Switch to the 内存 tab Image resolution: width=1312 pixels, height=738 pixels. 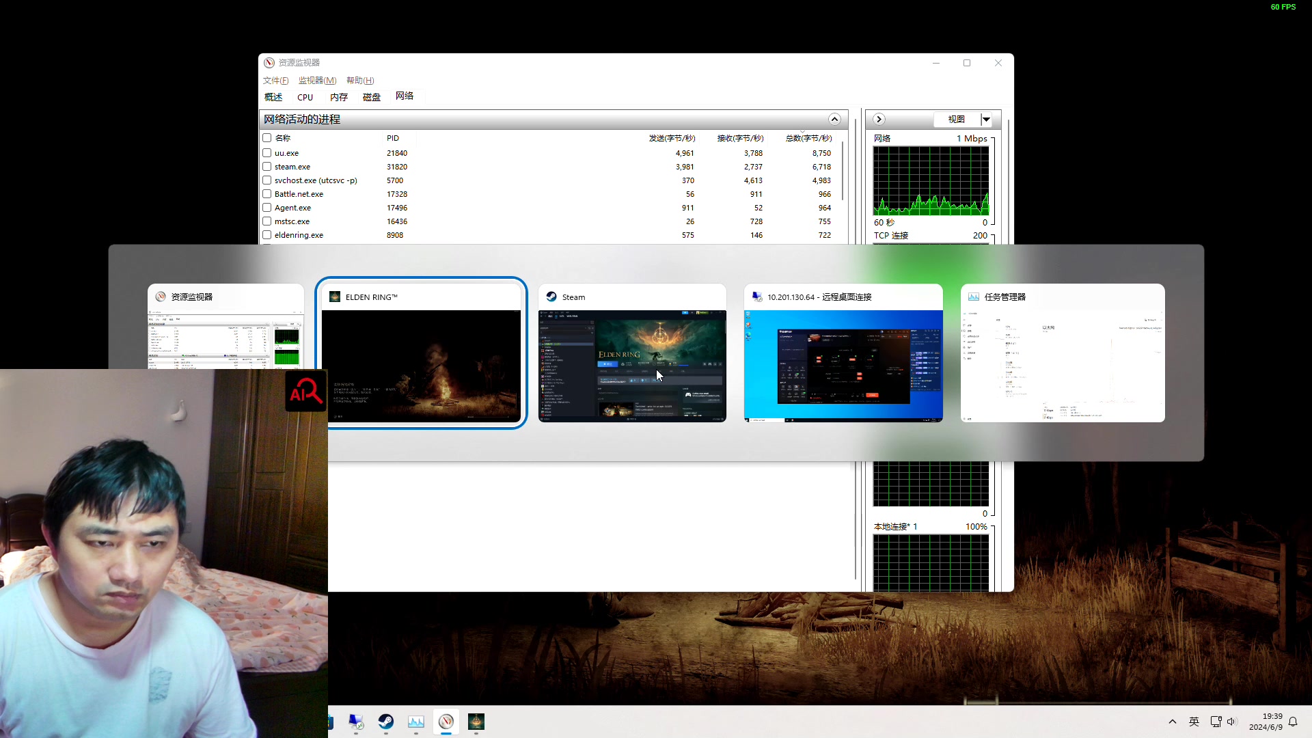(339, 97)
